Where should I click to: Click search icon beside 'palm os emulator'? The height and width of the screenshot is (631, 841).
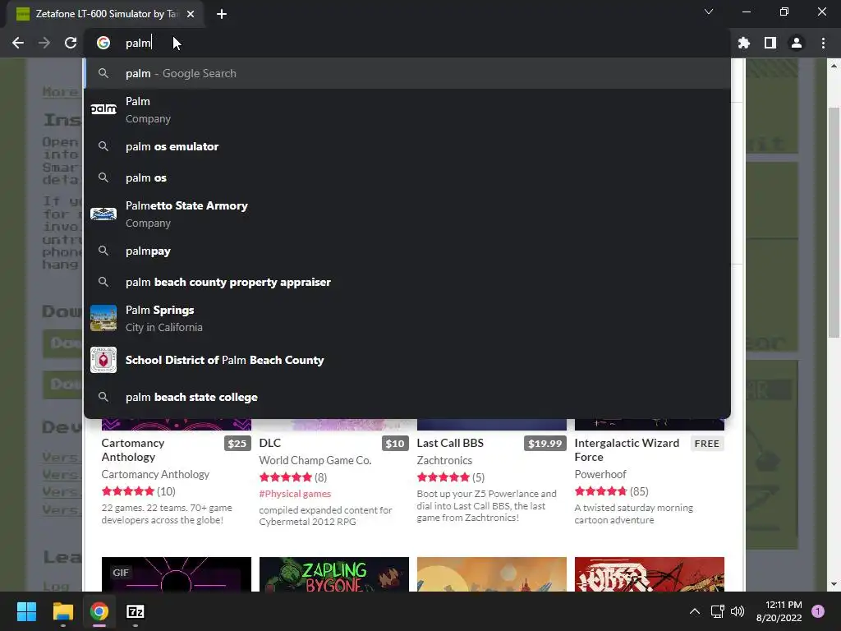(103, 146)
